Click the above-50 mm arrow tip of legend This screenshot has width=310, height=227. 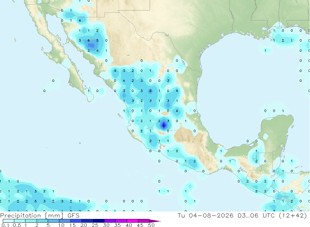click(x=155, y=221)
